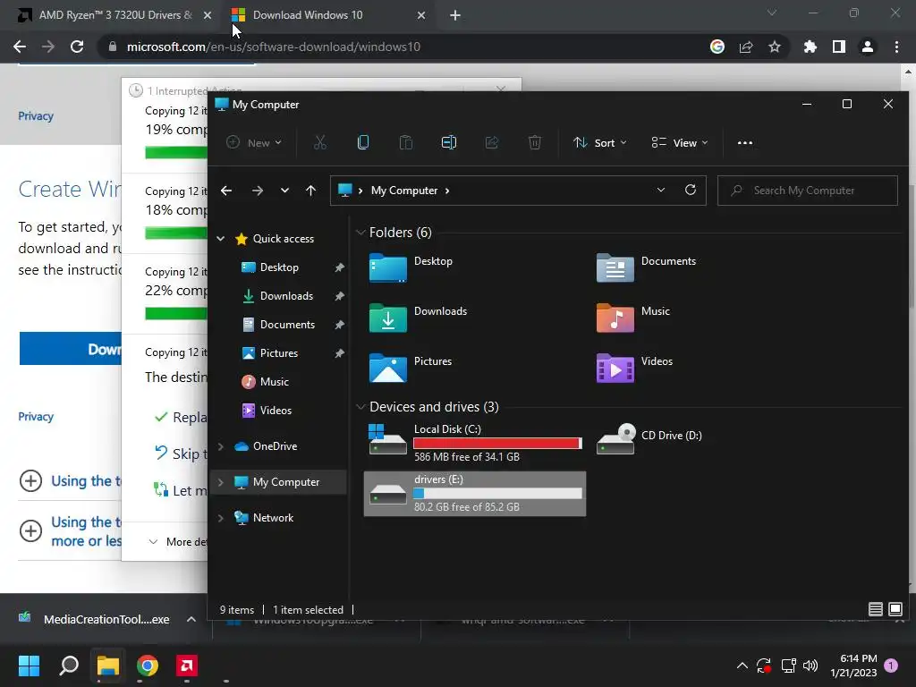Open a new Chrome tab
Screen dimensions: 916x687
pos(455,15)
